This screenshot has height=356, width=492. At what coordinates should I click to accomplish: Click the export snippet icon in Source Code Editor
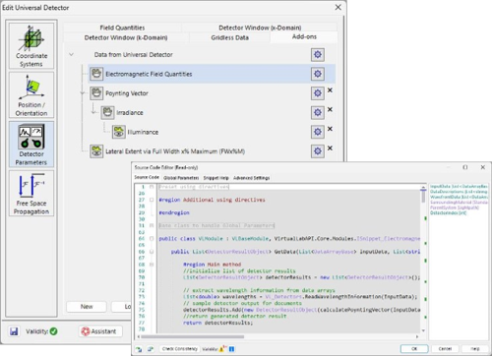(151, 349)
